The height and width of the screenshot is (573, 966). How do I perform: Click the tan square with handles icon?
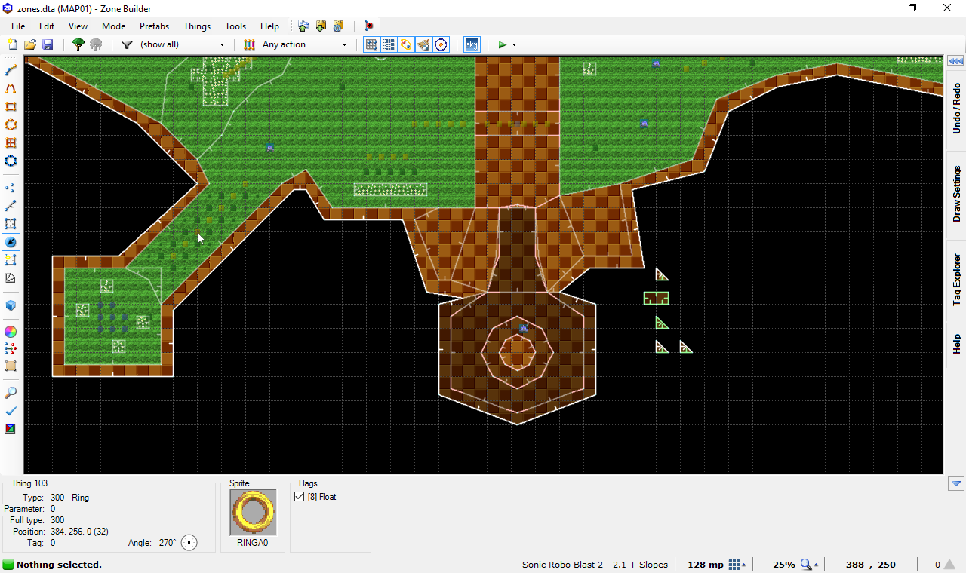tap(11, 366)
